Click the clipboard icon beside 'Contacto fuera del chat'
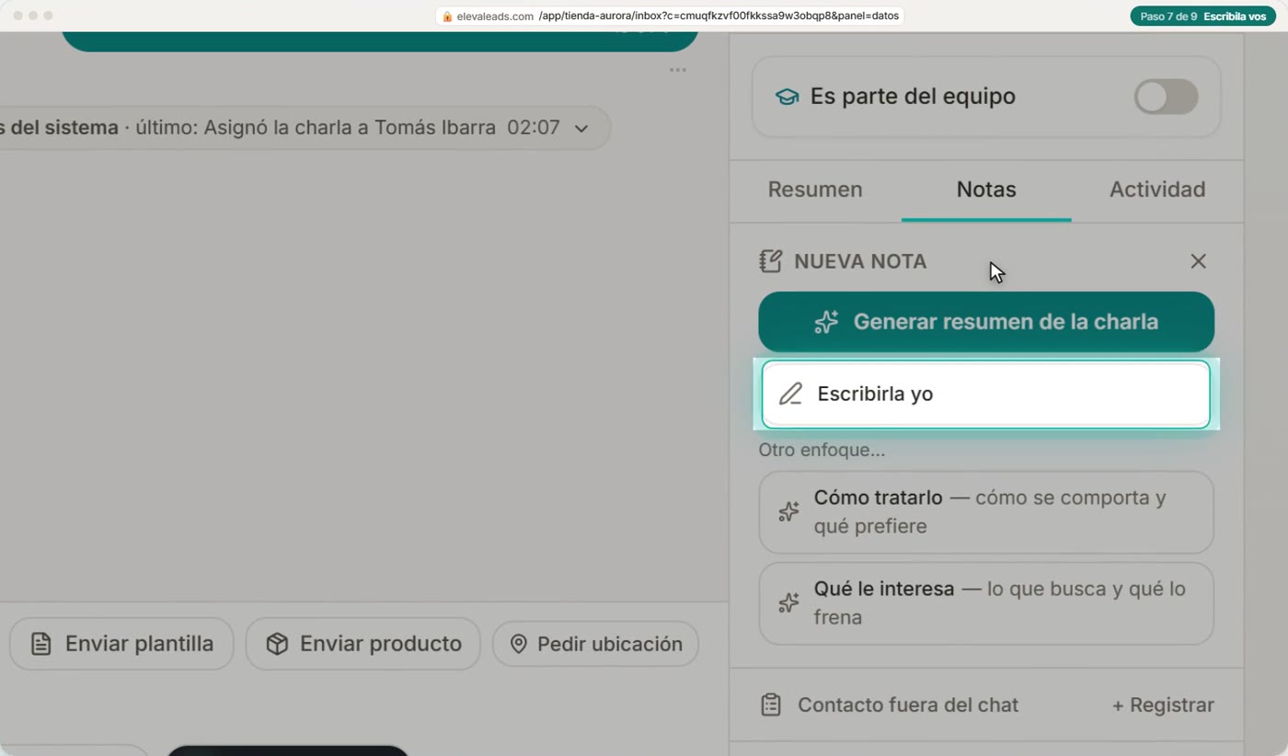The height and width of the screenshot is (756, 1288). (771, 705)
